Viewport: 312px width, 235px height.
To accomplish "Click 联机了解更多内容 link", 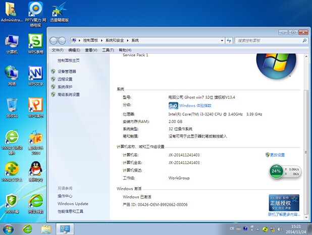I will pyautogui.click(x=284, y=214).
